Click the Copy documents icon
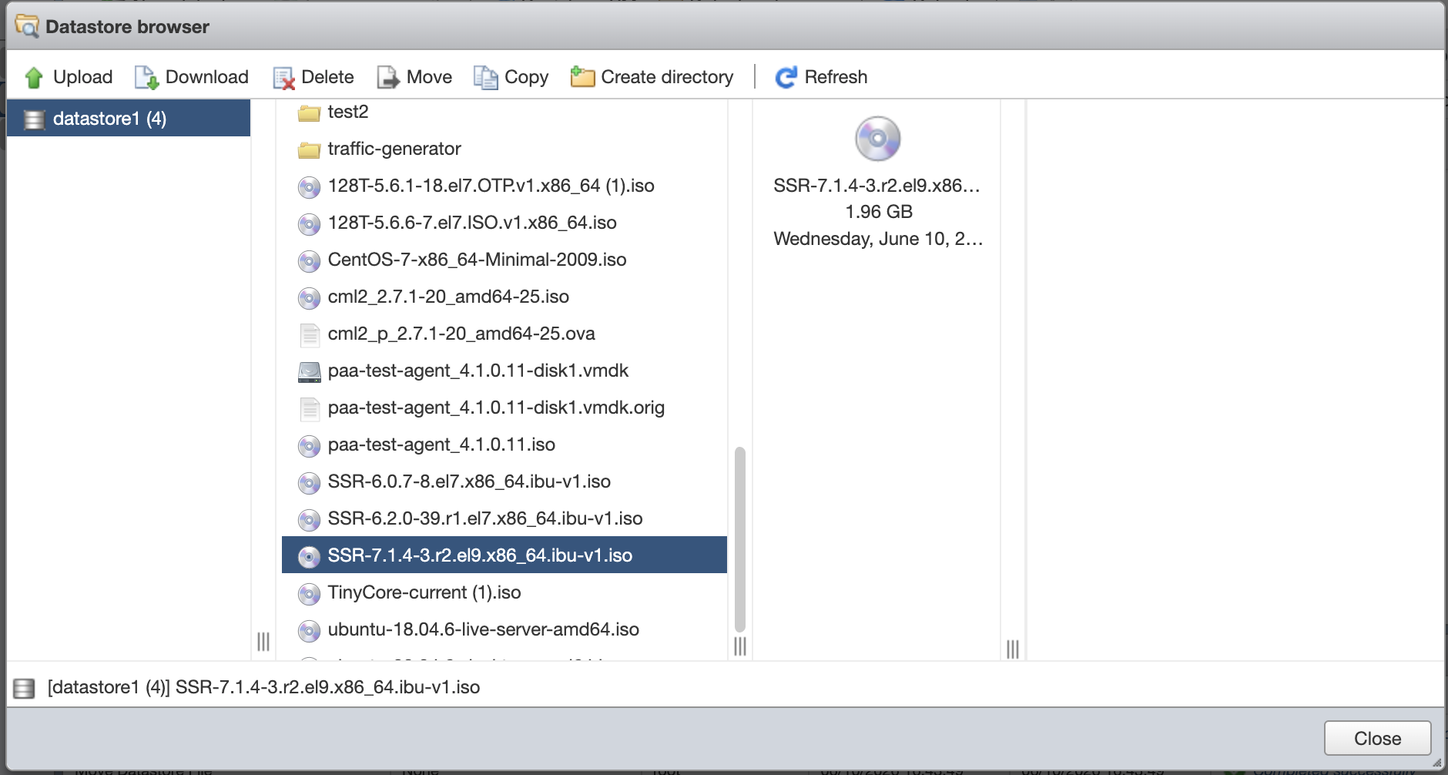Screen dimensions: 1448x775 pos(485,77)
